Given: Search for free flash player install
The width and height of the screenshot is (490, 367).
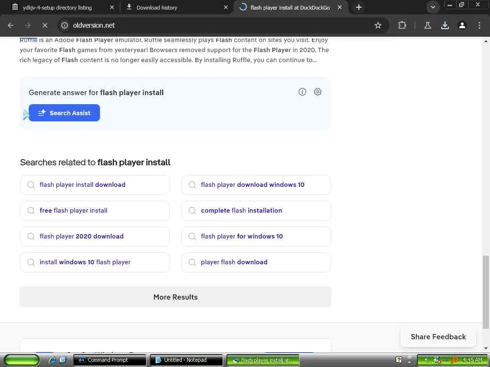Looking at the screenshot, I should (95, 211).
